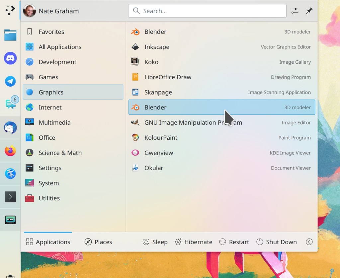340x278 pixels.
Task: Switch to the Places tab
Action: click(98, 242)
